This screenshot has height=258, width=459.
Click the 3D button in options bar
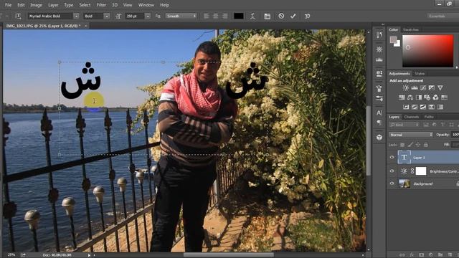tap(307, 16)
